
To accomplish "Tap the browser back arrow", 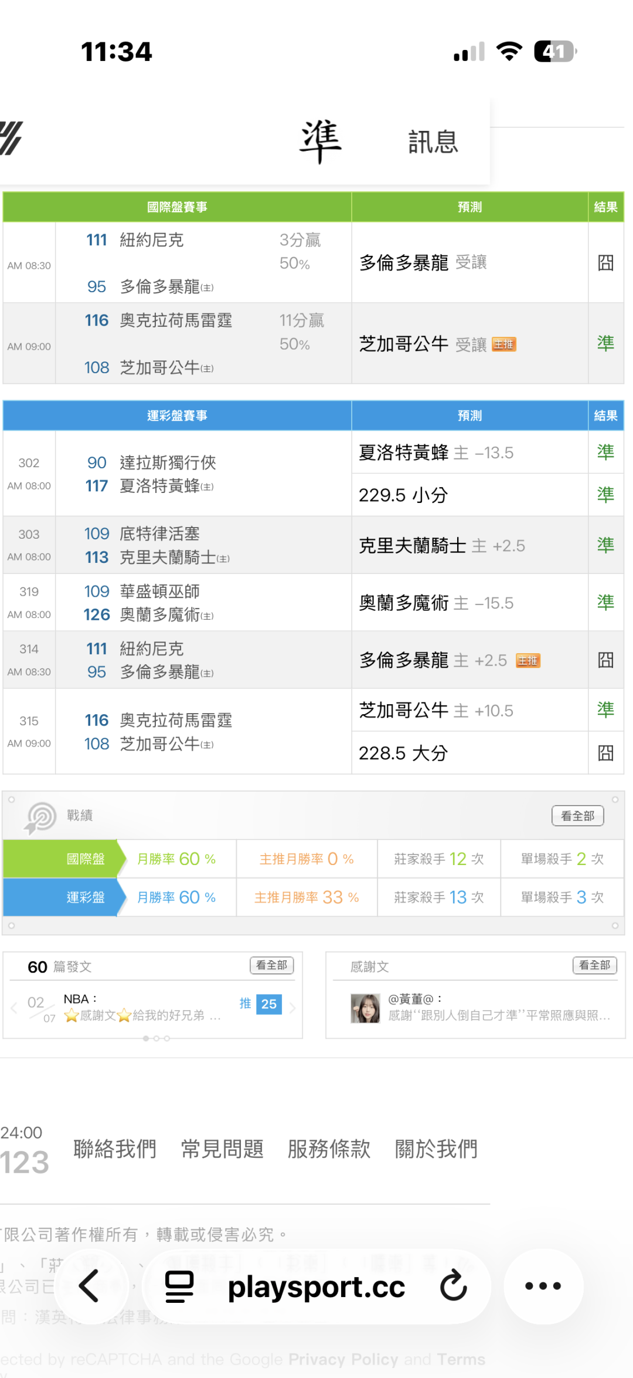I will (x=89, y=1286).
